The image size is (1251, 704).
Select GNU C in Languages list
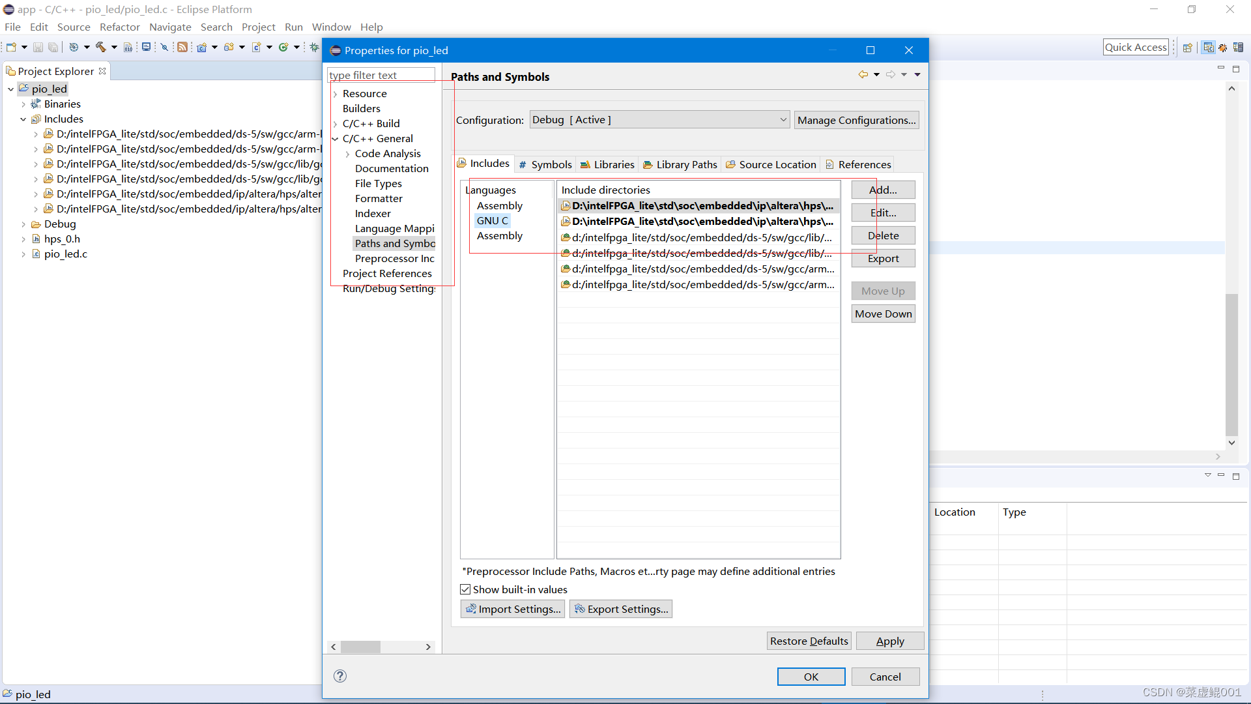pyautogui.click(x=492, y=220)
